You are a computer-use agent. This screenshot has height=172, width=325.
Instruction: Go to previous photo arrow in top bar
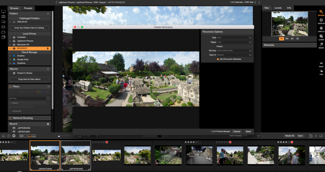click(x=255, y=2)
